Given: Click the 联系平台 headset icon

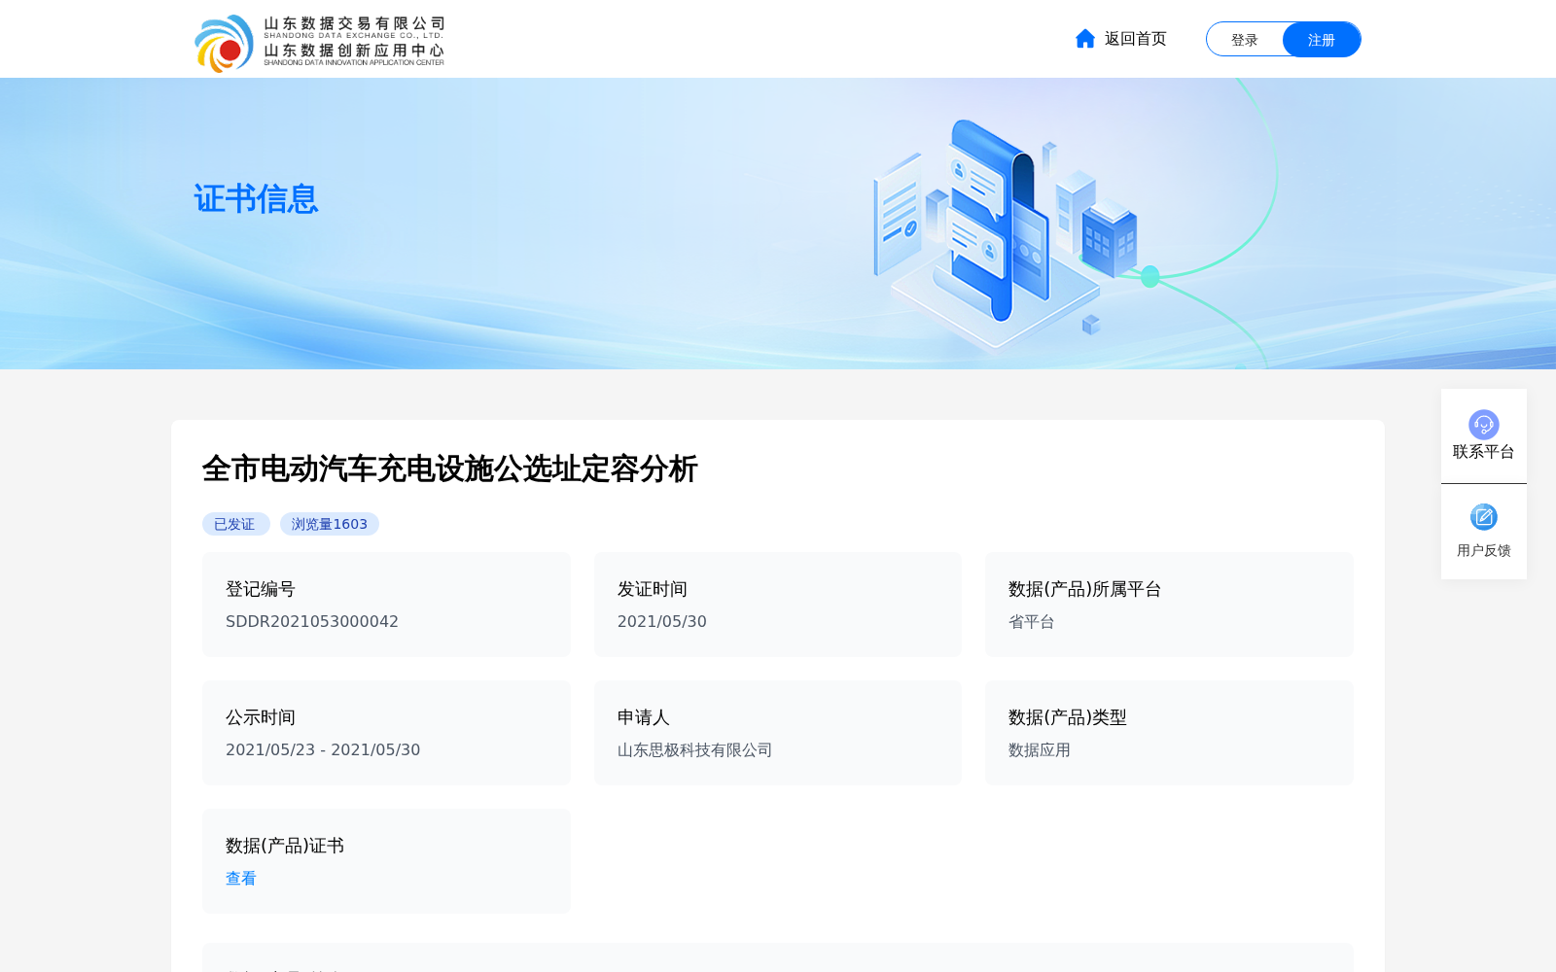Looking at the screenshot, I should (1484, 425).
